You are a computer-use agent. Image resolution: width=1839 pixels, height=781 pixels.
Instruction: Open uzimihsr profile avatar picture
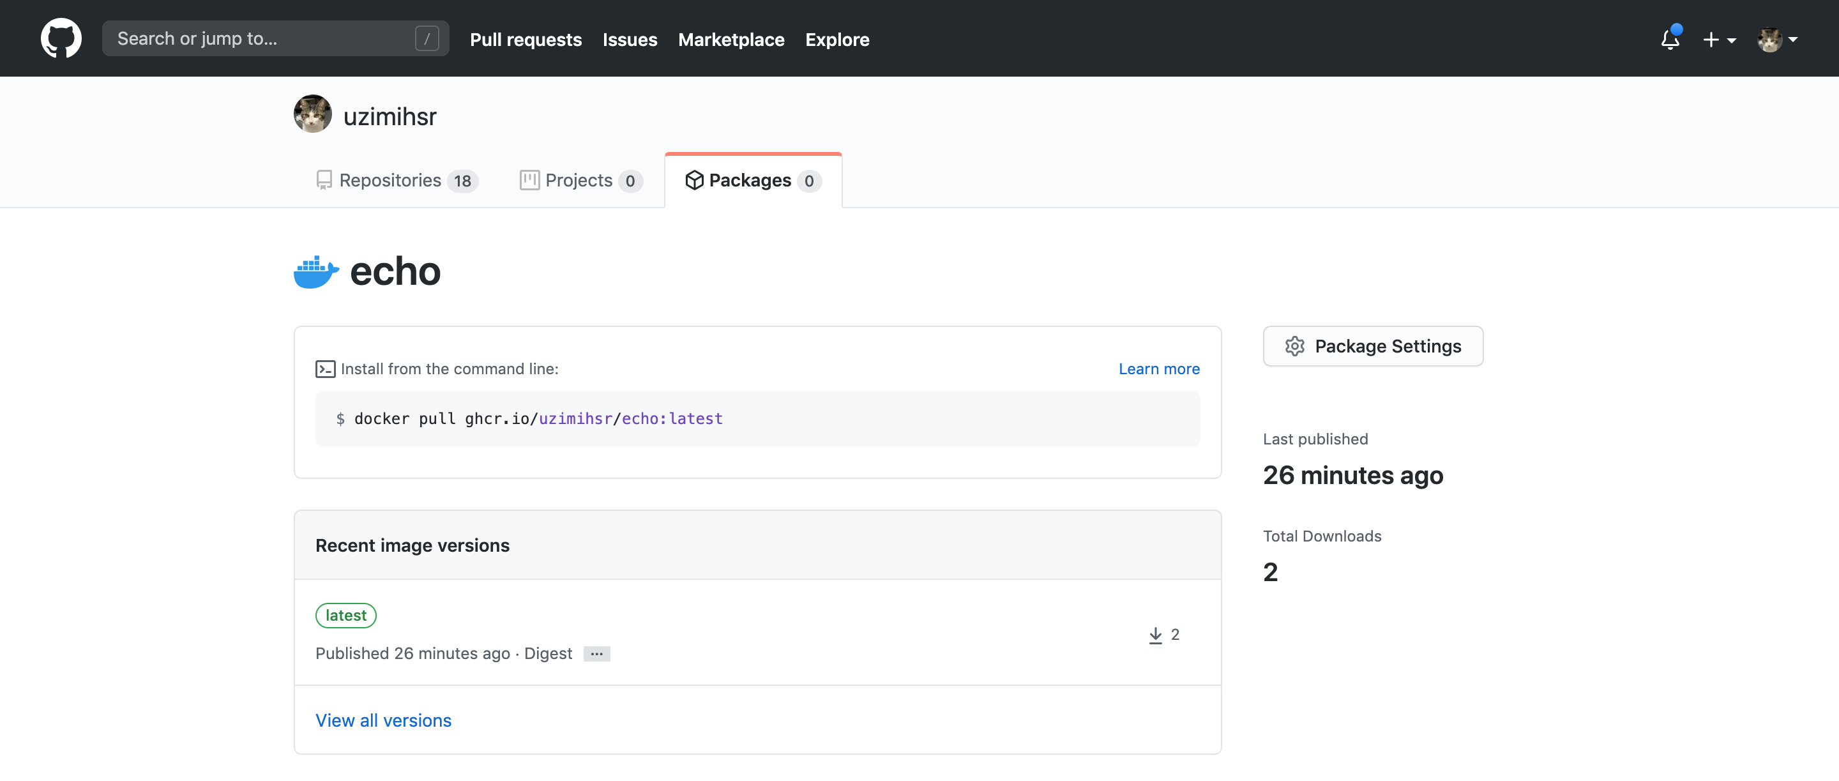[313, 114]
